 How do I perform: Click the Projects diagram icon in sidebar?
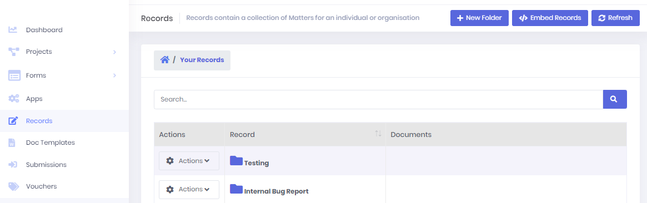tap(14, 52)
